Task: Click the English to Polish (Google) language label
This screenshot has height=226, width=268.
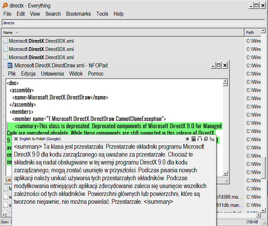Action: point(40,139)
